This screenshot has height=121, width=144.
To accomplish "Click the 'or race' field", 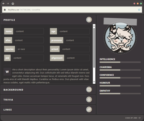I will pyautogui.click(x=30, y=49).
